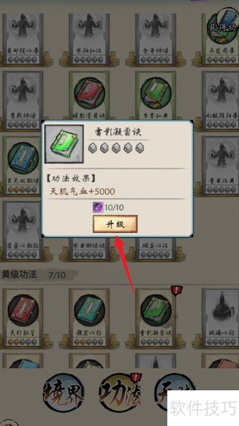
Task: Tap the purple orb cost icon in popup
Action: (x=97, y=208)
